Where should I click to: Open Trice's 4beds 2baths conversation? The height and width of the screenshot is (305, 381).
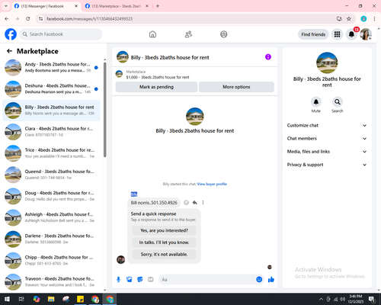[51, 153]
